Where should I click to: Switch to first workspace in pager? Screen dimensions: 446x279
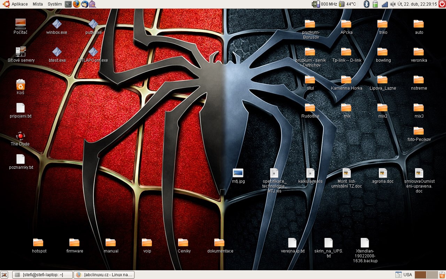point(420,275)
